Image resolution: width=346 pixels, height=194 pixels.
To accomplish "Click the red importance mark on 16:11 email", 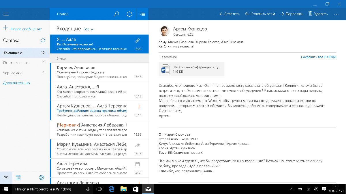I will tap(139, 107).
